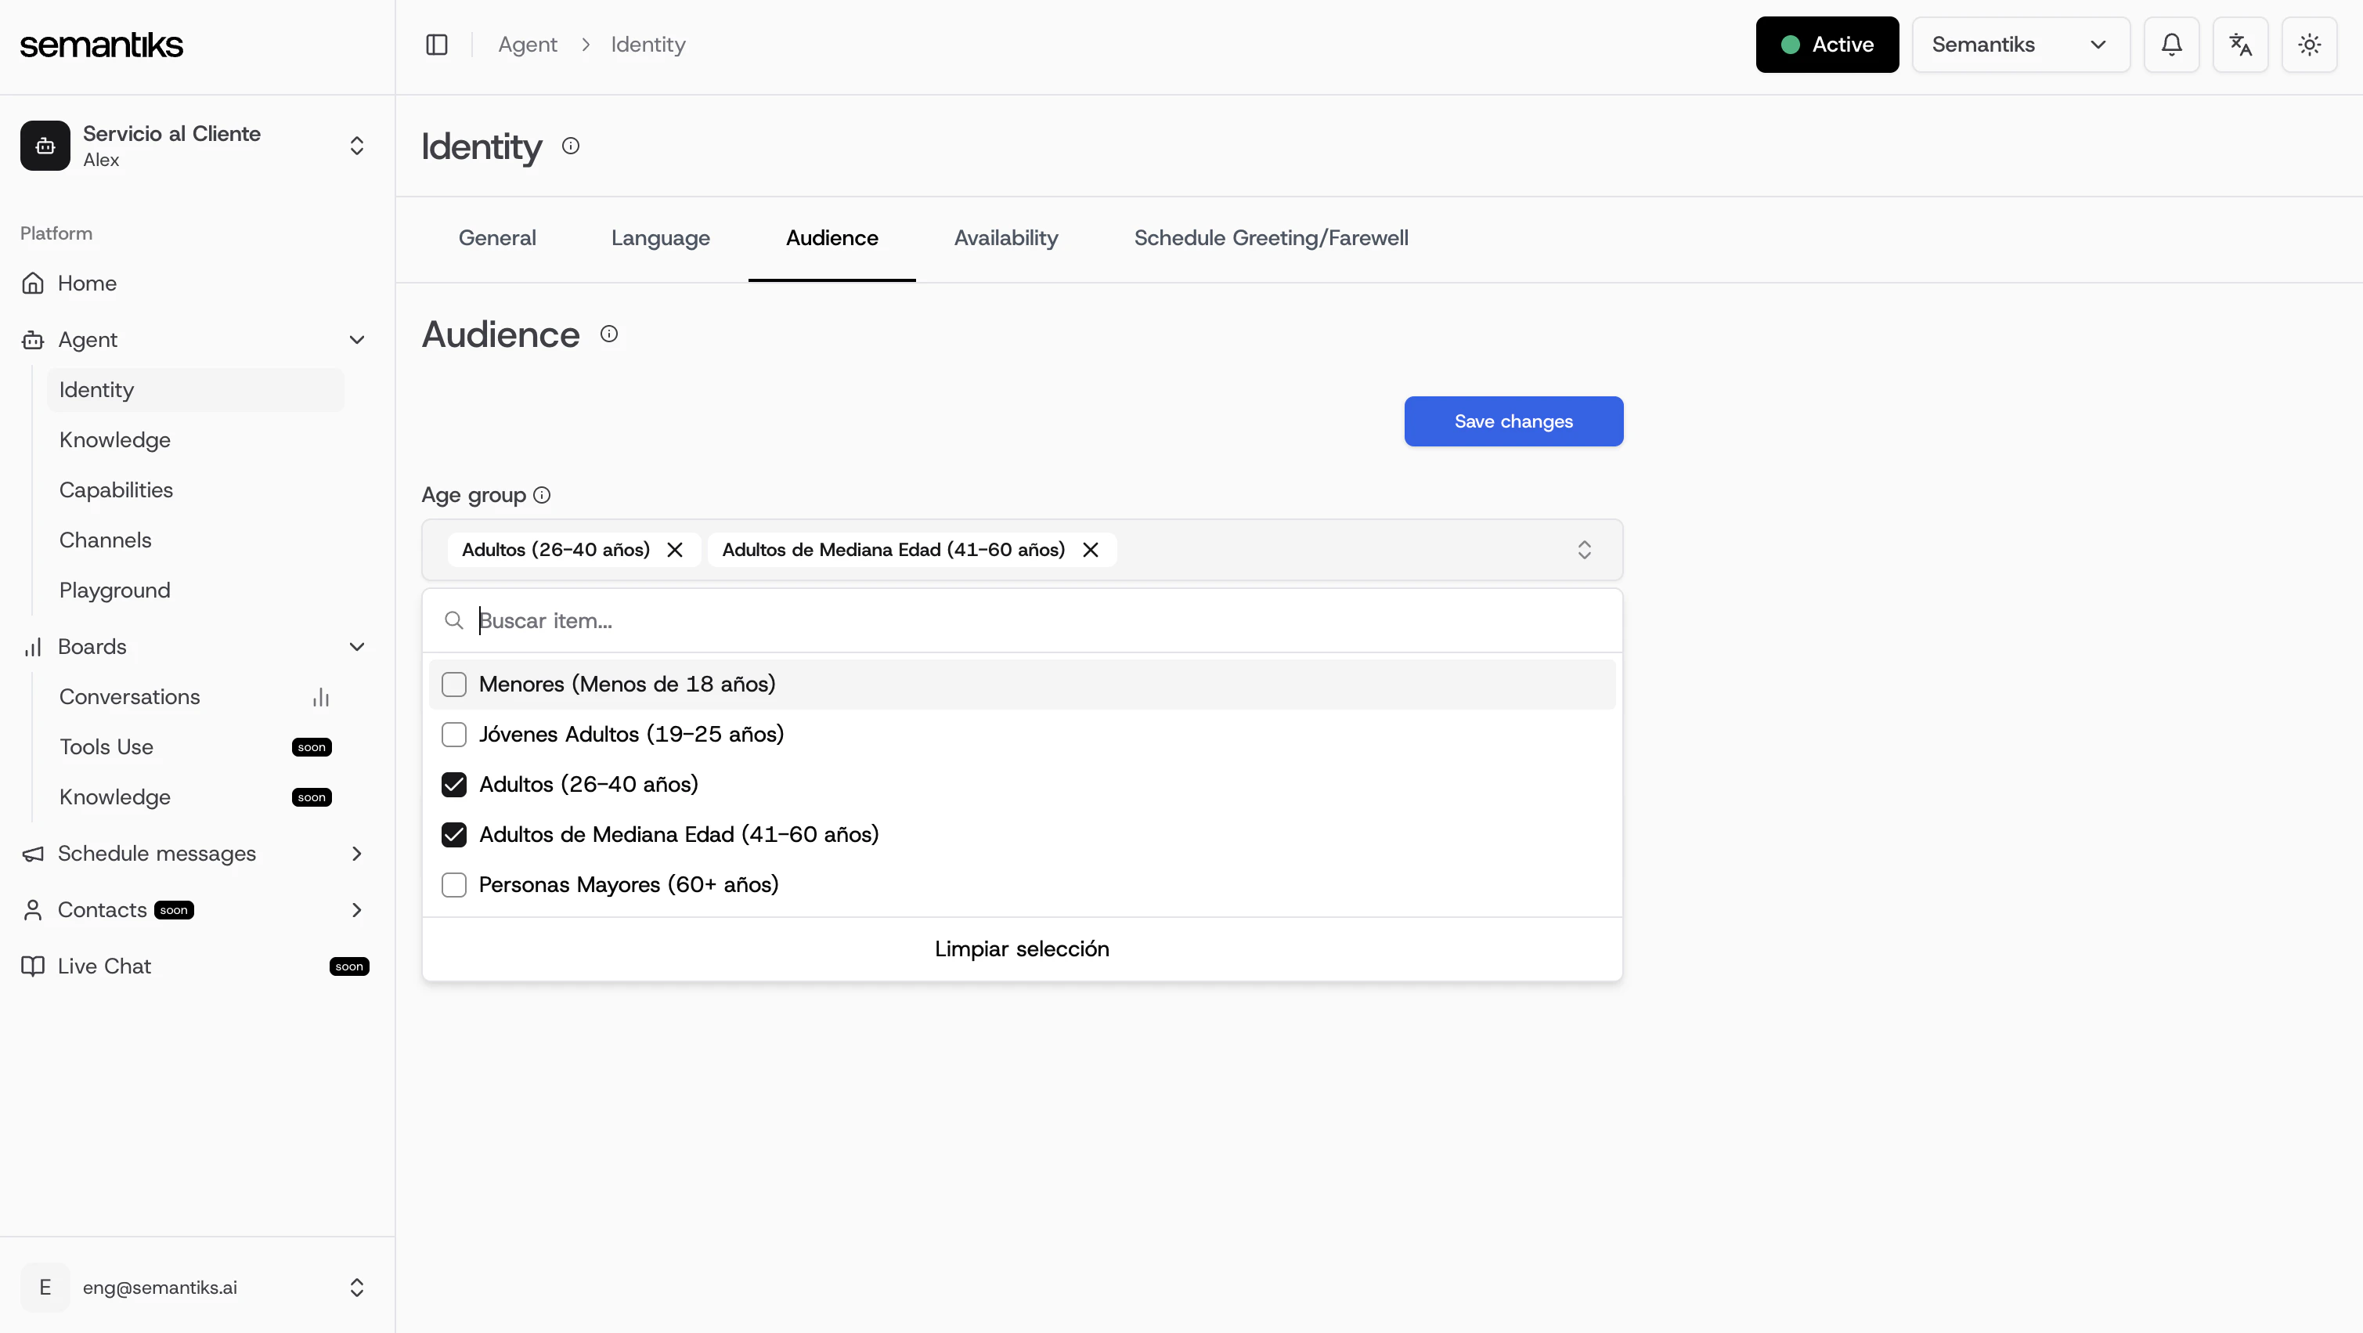Screen dimensions: 2363x1333
Task: Click the Conversations bar chart icon
Action: 320,697
